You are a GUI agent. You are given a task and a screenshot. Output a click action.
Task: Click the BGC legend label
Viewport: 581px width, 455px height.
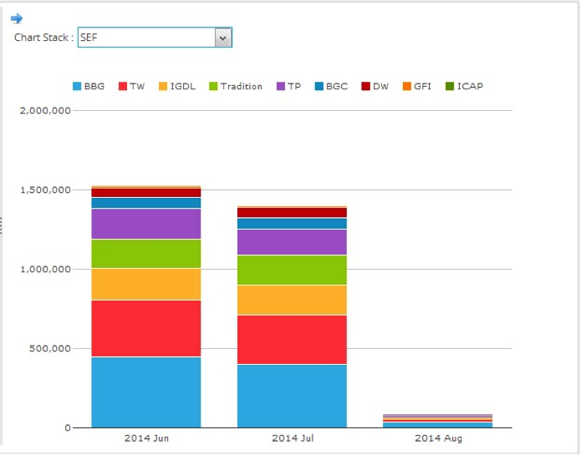[337, 86]
